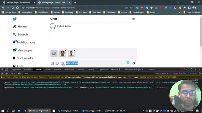Open the CSS Tools bookmarks folder
The image size is (202, 113).
tap(81, 13)
